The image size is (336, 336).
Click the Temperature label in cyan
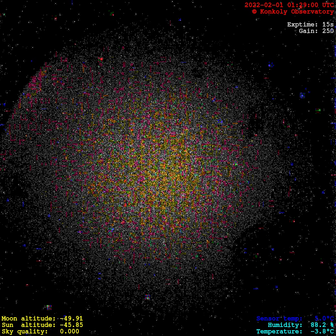click(279, 331)
